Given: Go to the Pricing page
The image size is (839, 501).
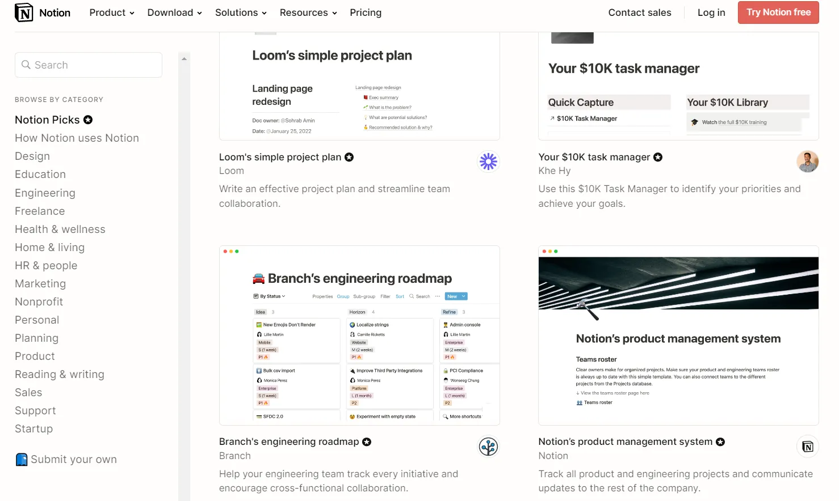Looking at the screenshot, I should pyautogui.click(x=366, y=12).
